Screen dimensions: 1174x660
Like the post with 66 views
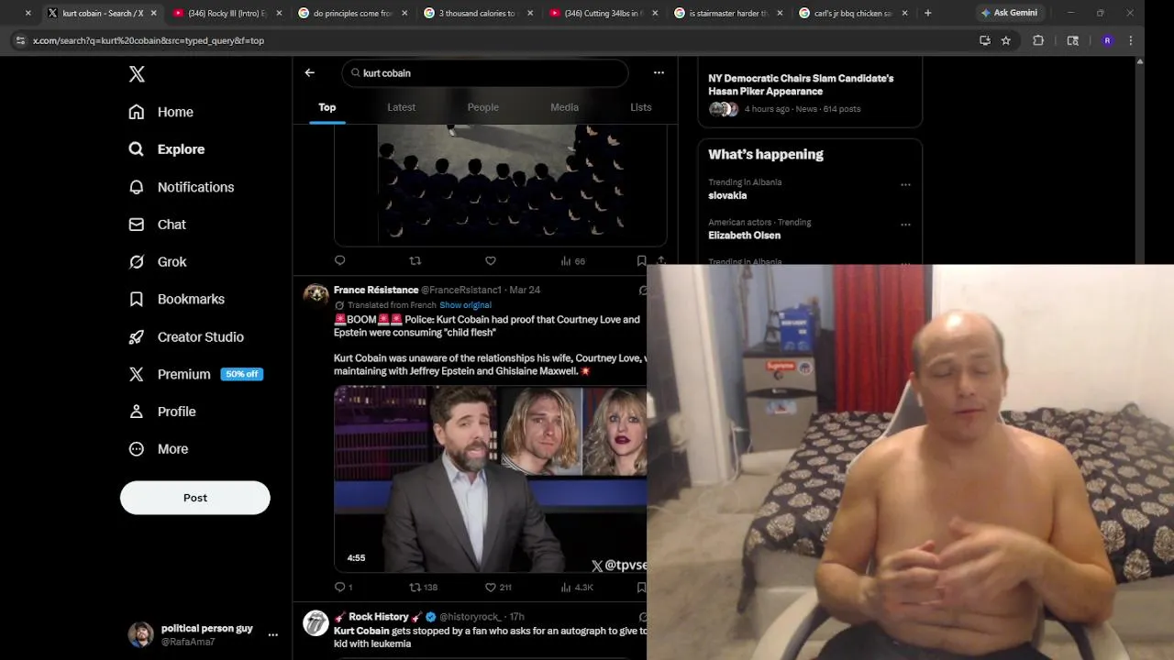[x=491, y=261]
